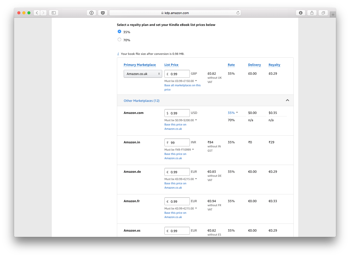Expand Amazon.de price range arrow
The height and width of the screenshot is (257, 350).
(196, 179)
